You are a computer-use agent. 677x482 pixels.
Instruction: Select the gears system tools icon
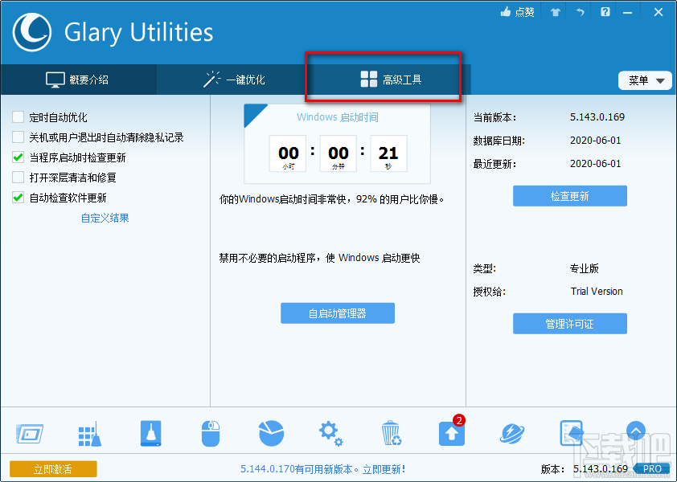pos(330,433)
